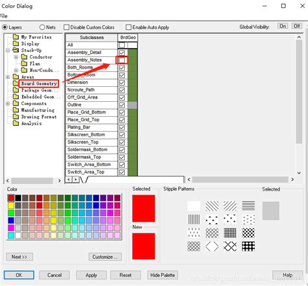Choose the vertical lines stipple pattern
Screen dimensions: 308x286
click(194, 219)
